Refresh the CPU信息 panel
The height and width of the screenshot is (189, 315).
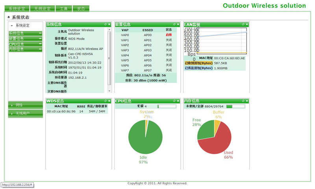174,101
